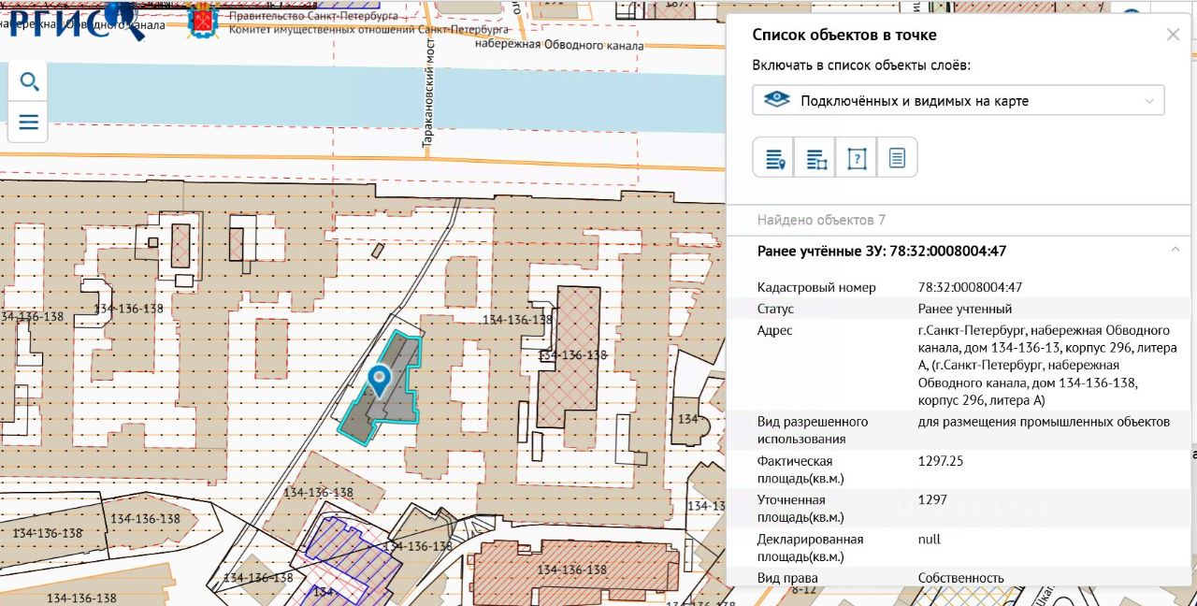Click the list-with-square area objects tool

coord(815,158)
